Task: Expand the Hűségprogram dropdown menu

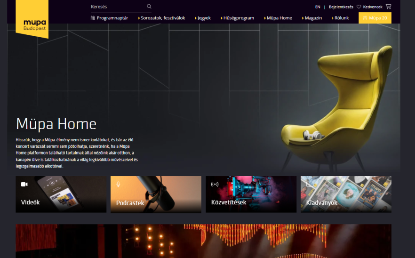Action: (x=237, y=18)
